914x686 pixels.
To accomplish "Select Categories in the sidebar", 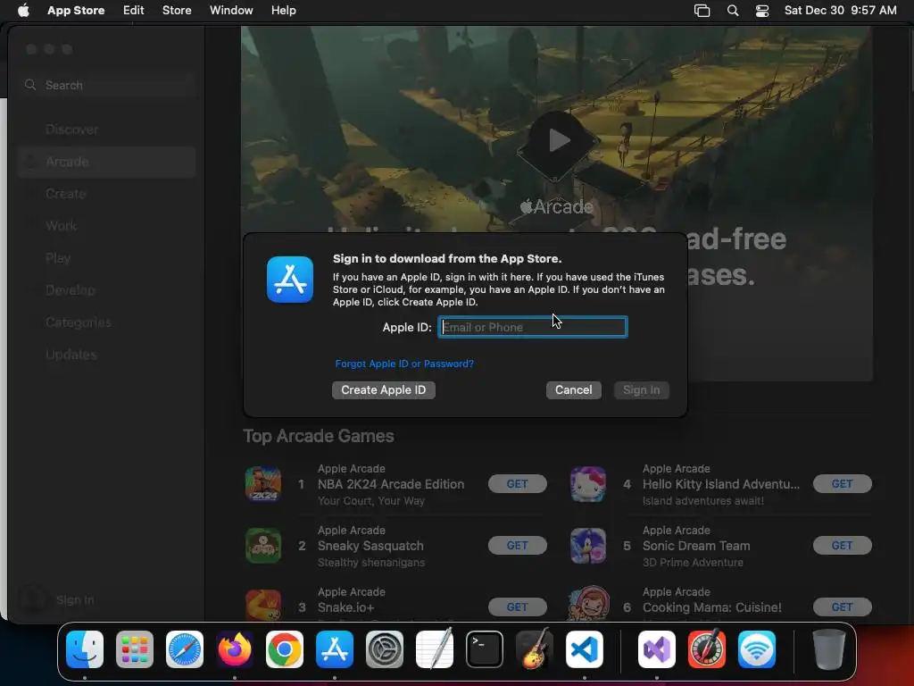I will 107,322.
